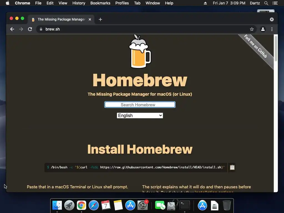Open the document file icon in Dock
Screen dimensions: 284x213
point(215,206)
